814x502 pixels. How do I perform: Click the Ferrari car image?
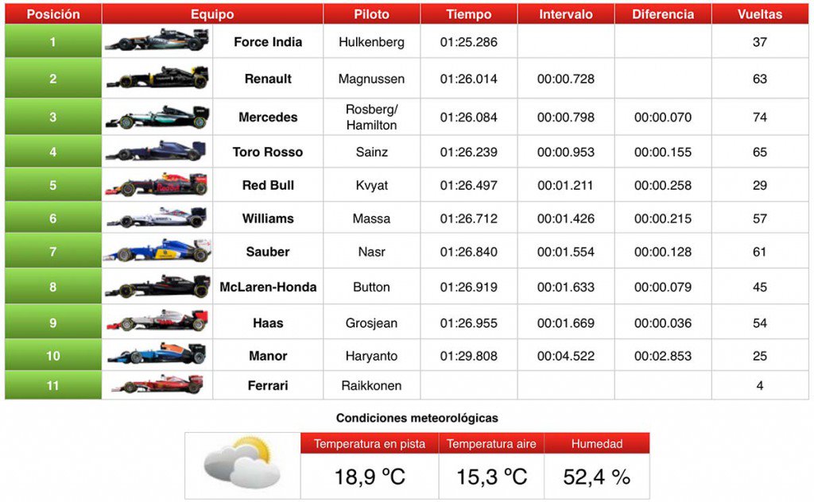[x=157, y=384]
